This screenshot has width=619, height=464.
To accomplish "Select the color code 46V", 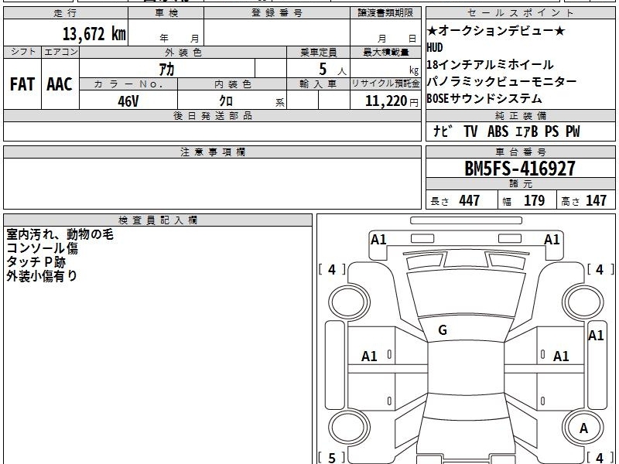I will (128, 101).
